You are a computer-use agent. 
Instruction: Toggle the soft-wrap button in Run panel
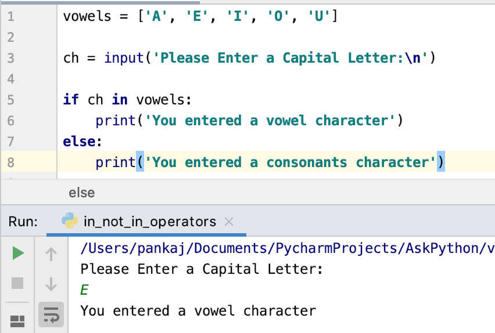tap(51, 314)
